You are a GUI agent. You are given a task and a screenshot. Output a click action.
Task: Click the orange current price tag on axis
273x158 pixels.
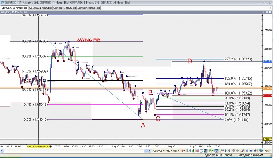pos(267,88)
